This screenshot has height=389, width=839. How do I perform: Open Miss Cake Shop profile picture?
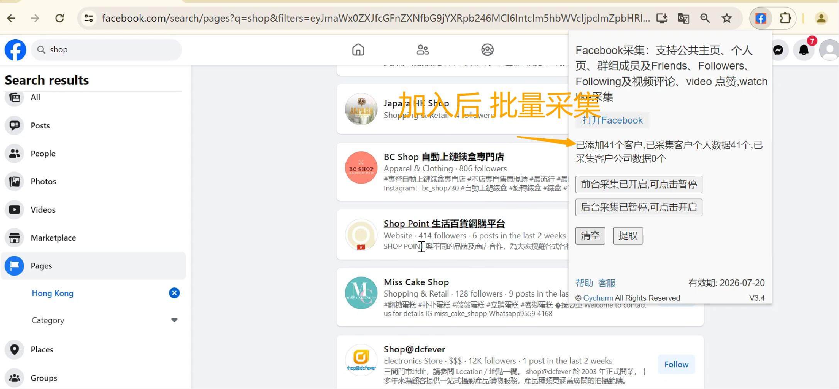pos(361,293)
